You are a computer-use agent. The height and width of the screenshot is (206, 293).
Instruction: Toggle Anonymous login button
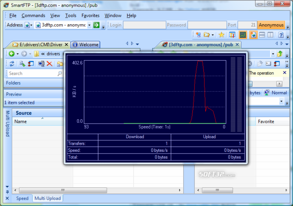(271, 25)
